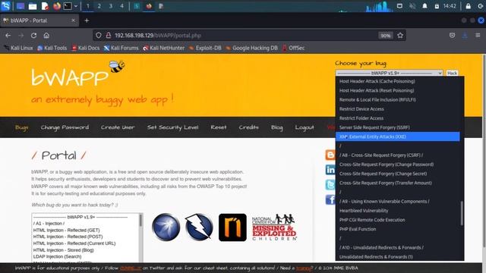Reload the current page

(33, 36)
